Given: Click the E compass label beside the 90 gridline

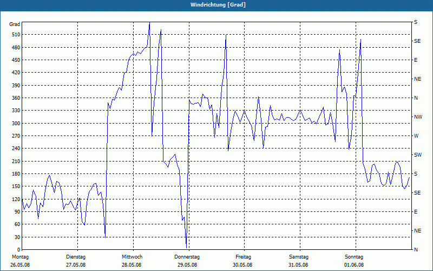Looking at the screenshot, I should pos(416,212).
